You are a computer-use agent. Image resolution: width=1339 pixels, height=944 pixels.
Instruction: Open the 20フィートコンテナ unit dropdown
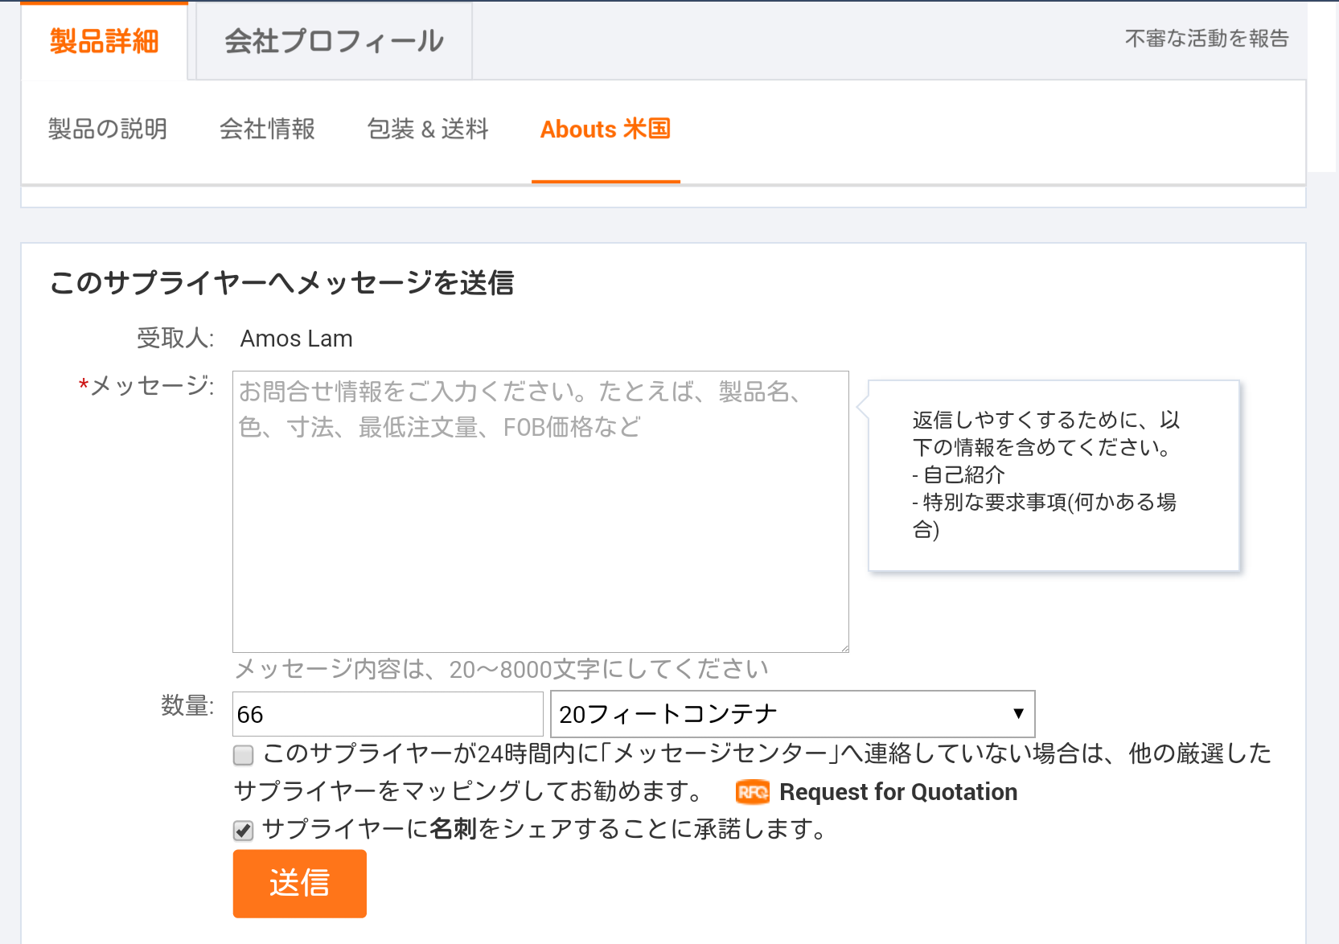coord(792,714)
